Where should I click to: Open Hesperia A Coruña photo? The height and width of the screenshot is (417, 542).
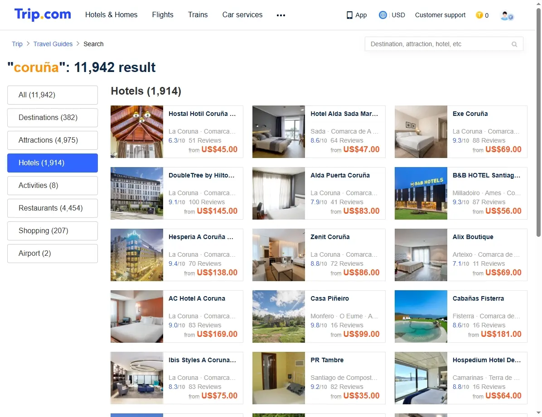point(137,255)
